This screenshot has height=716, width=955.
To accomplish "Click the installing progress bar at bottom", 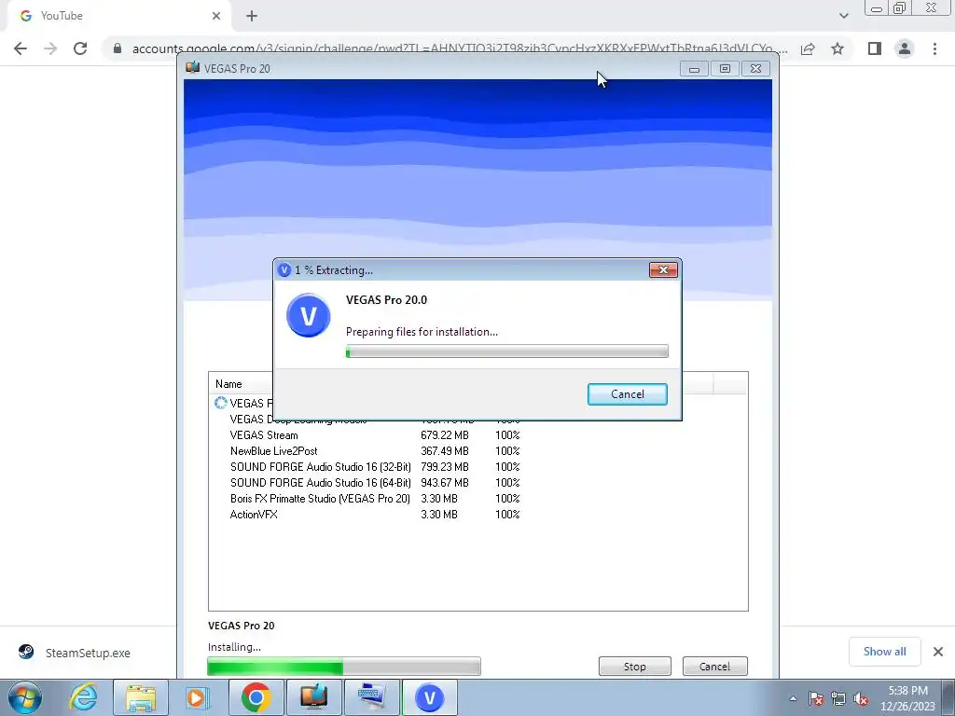I will (x=344, y=666).
